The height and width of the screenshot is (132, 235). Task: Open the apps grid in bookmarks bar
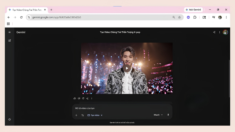click(9, 24)
